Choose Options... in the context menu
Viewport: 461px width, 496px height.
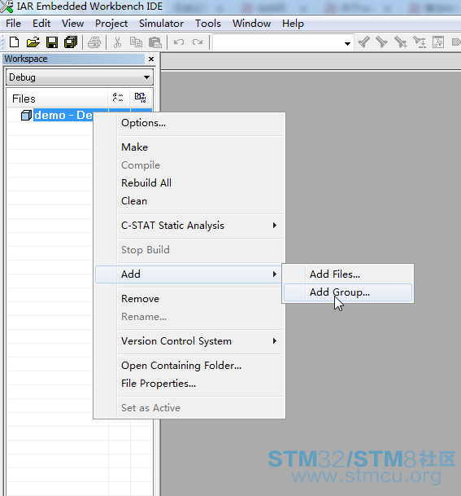tap(189, 123)
